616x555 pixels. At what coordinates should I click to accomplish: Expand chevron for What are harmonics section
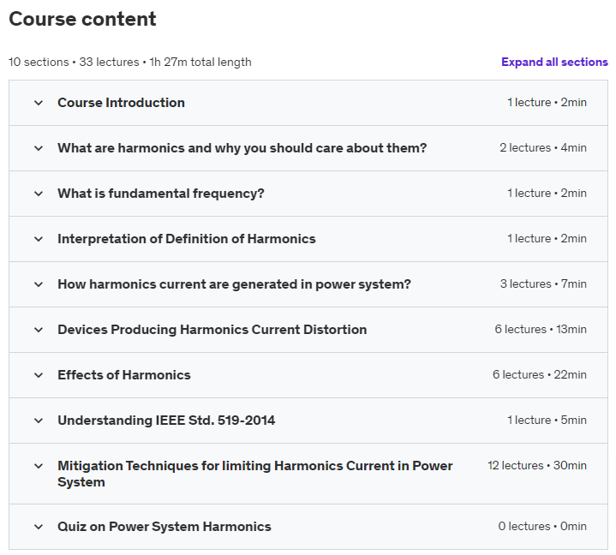tap(39, 148)
